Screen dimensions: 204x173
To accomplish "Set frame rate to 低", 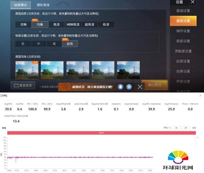I will [x=23, y=44].
